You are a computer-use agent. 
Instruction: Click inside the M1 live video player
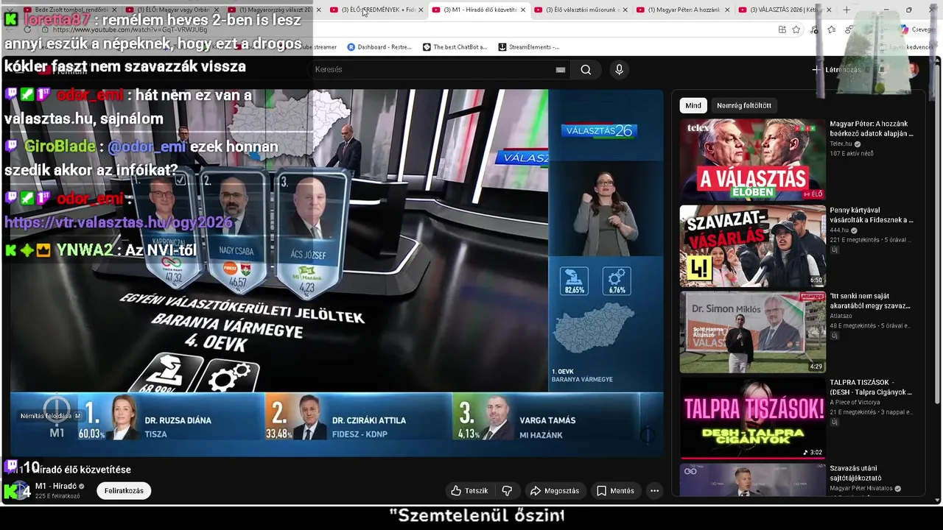336,272
